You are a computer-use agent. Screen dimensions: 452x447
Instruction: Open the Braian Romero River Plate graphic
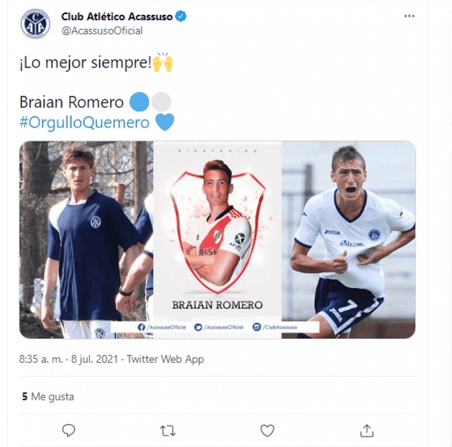click(218, 230)
